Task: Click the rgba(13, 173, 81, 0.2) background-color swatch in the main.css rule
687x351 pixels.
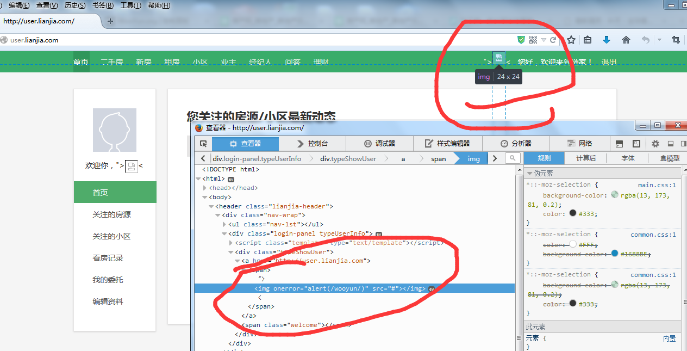Action: 615,195
